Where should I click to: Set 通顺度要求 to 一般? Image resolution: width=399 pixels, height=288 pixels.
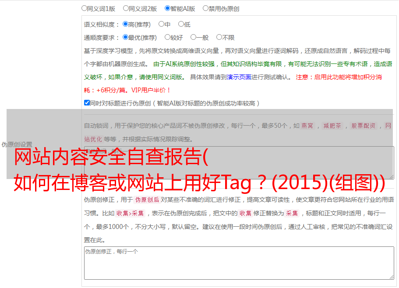click(194, 37)
